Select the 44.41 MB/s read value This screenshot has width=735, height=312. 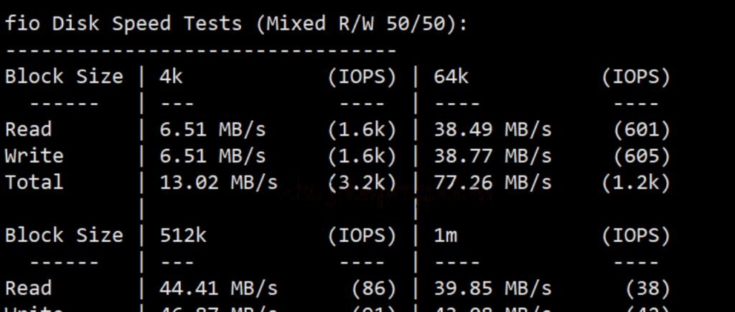pos(218,288)
